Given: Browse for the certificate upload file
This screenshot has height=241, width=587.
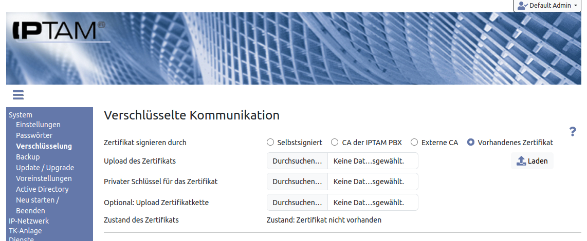Looking at the screenshot, I should coord(297,161).
